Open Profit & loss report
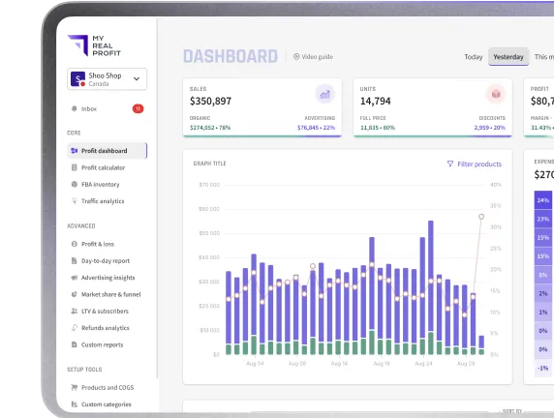 point(98,244)
